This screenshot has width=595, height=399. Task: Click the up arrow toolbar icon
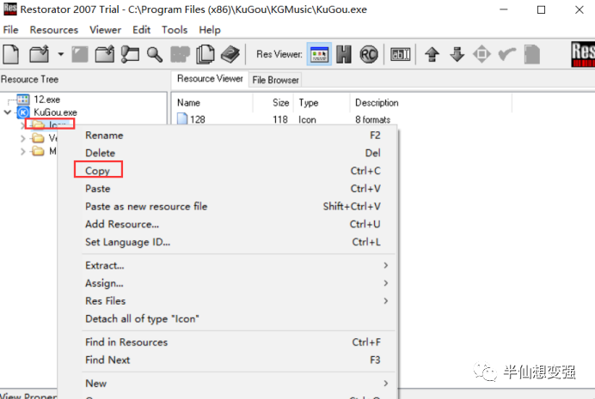point(432,54)
